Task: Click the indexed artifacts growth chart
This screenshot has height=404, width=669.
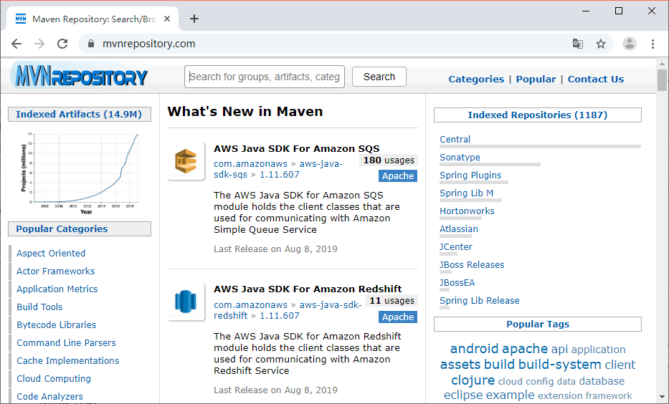Action: (80, 173)
